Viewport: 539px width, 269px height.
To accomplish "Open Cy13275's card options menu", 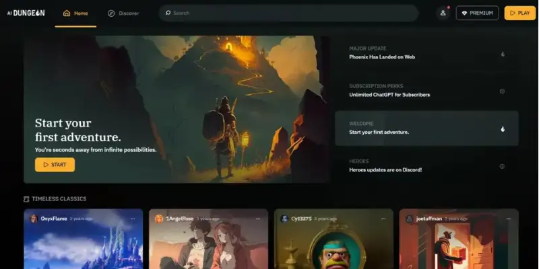I will pyautogui.click(x=383, y=219).
